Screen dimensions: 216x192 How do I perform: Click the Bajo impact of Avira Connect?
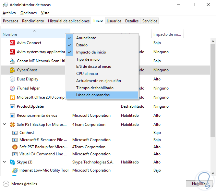point(157,43)
